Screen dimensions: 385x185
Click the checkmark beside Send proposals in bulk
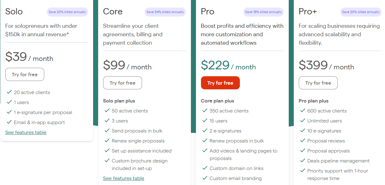point(107,131)
